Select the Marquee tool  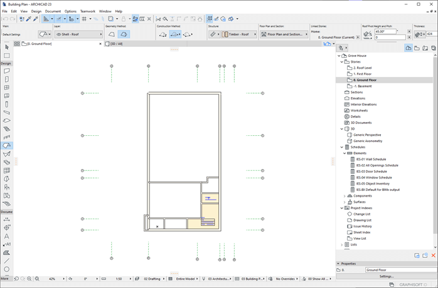pos(7,56)
